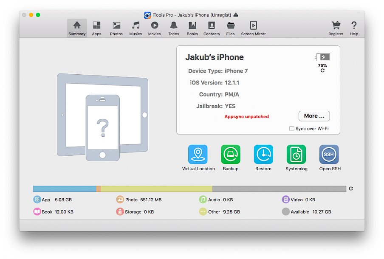Switch to the Apps tab
The image size is (384, 259).
pyautogui.click(x=96, y=28)
